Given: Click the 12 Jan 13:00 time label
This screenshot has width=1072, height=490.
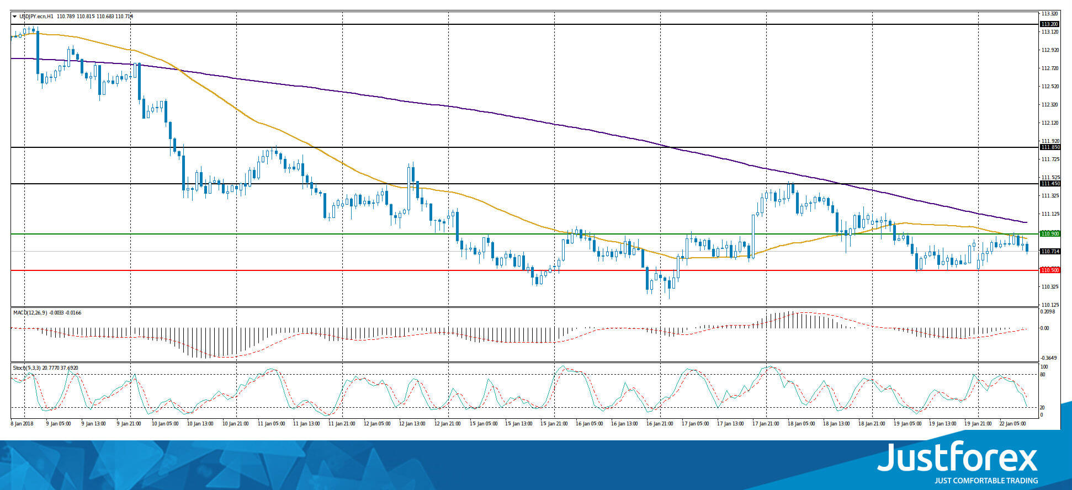Looking at the screenshot, I should pyautogui.click(x=412, y=424).
